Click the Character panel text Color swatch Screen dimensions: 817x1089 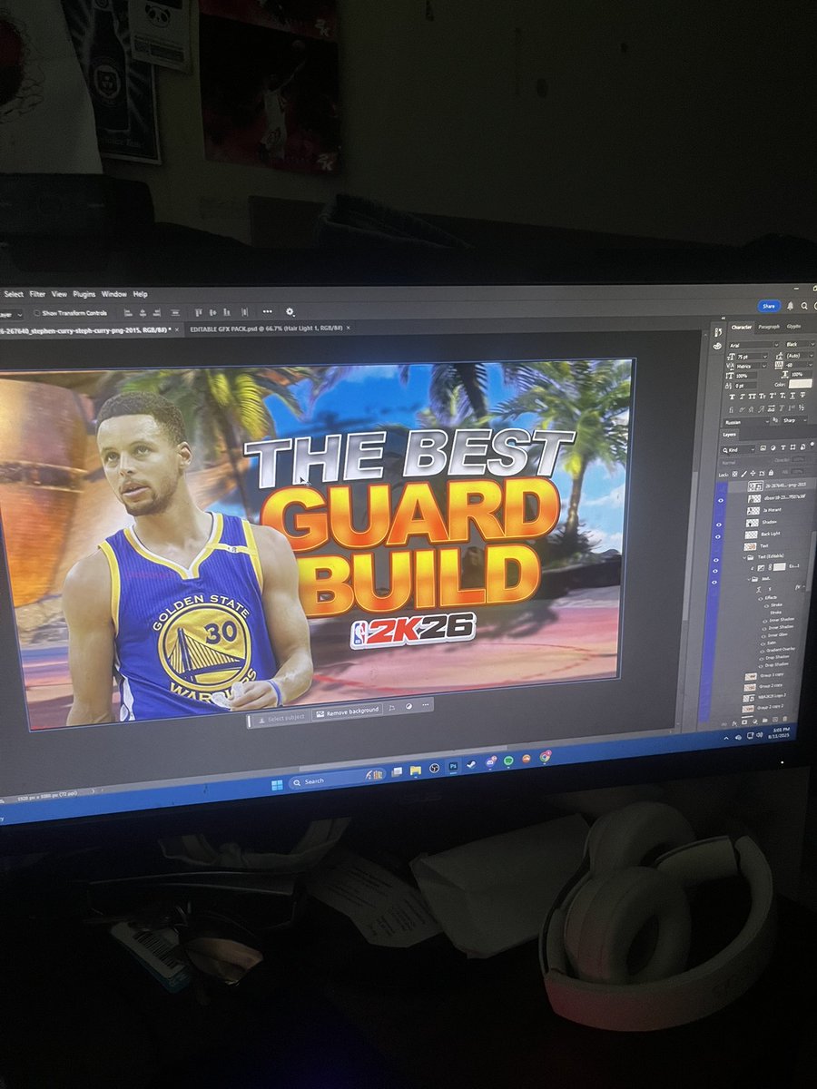coord(801,384)
